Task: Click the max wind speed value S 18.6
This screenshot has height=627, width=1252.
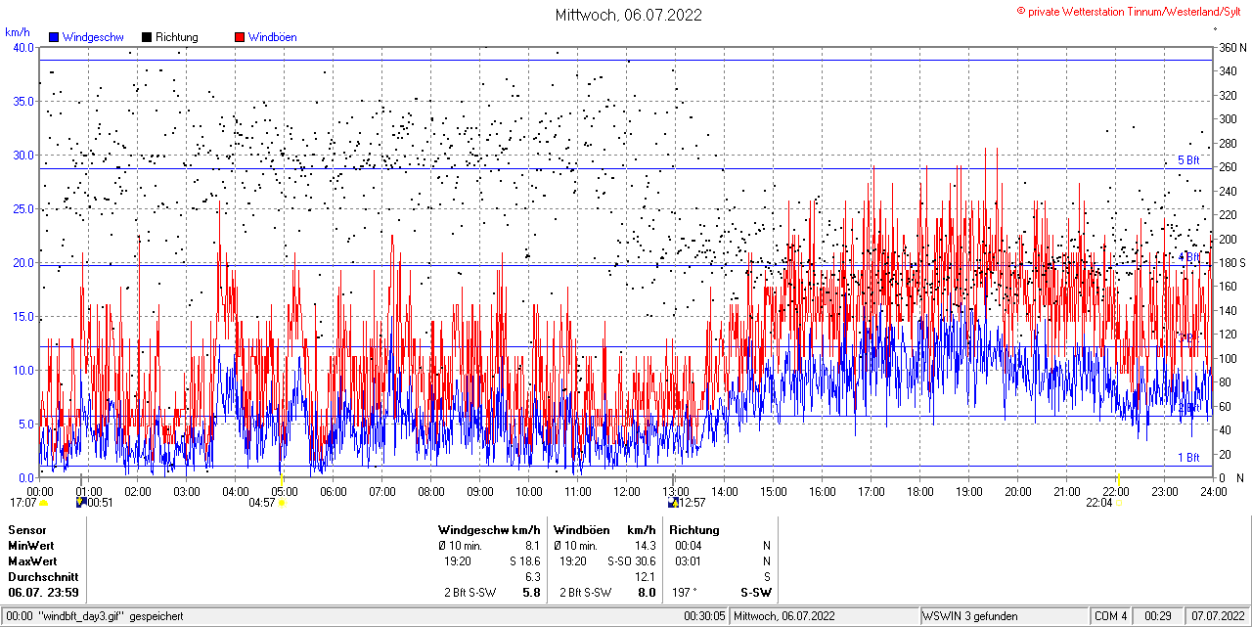Action: coord(524,561)
